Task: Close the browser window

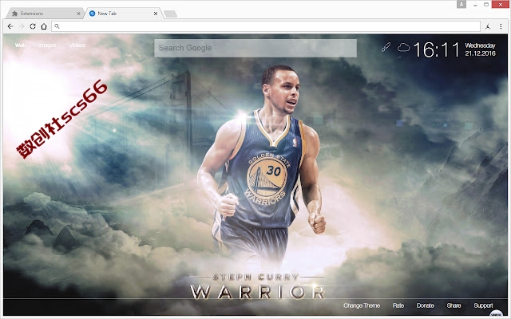Action: click(501, 5)
